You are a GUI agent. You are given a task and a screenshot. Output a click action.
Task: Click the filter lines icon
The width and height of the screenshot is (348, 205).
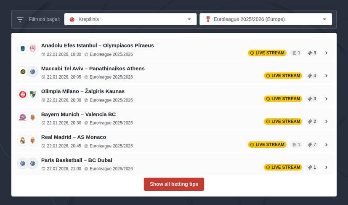pyautogui.click(x=20, y=19)
